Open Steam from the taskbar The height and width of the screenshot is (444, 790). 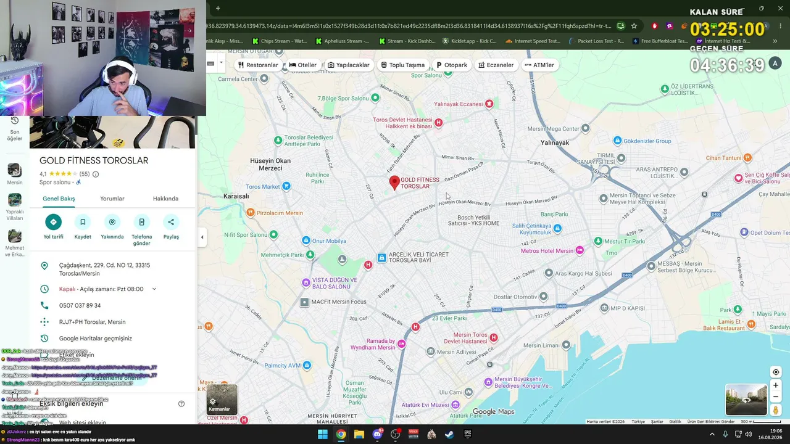click(449, 434)
